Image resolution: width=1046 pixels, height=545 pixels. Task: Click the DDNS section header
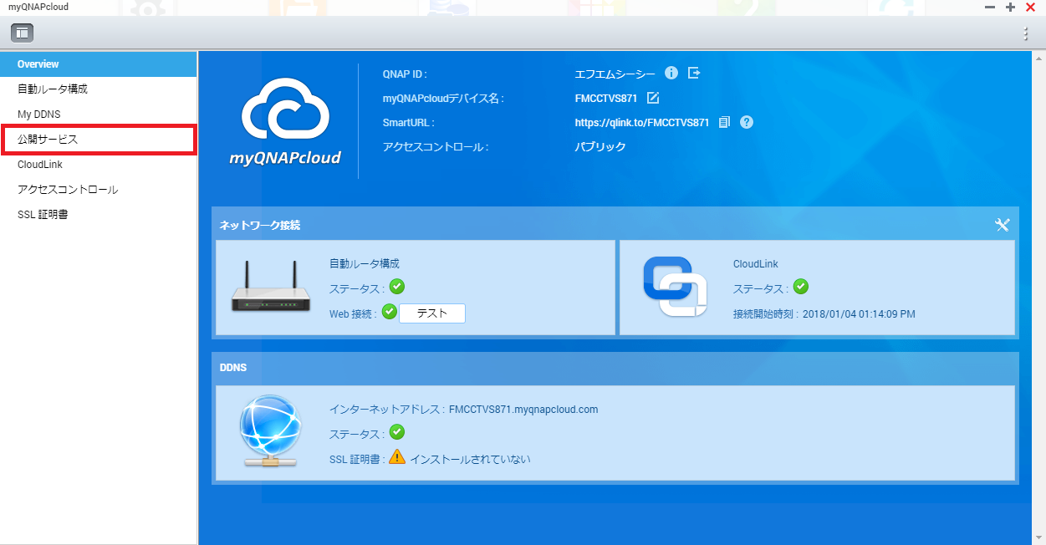click(232, 367)
